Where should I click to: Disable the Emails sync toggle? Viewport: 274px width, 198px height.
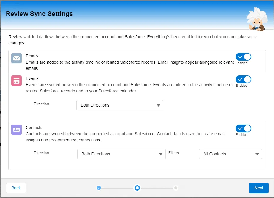243,57
